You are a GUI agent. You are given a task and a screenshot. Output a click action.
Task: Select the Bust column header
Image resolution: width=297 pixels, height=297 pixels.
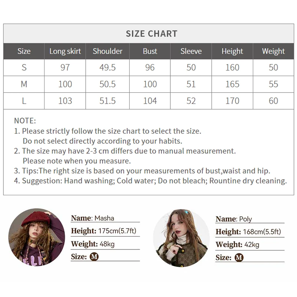pos(150,51)
